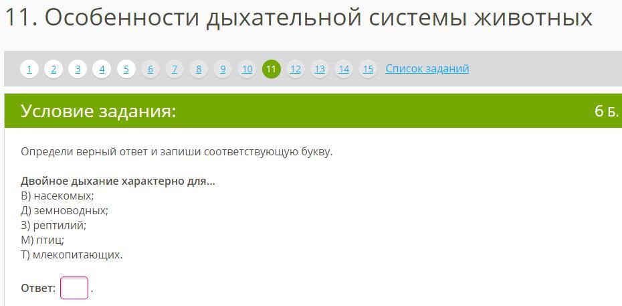
Task: Click the question text Двойное дыхание характерно для
Action: (118, 181)
